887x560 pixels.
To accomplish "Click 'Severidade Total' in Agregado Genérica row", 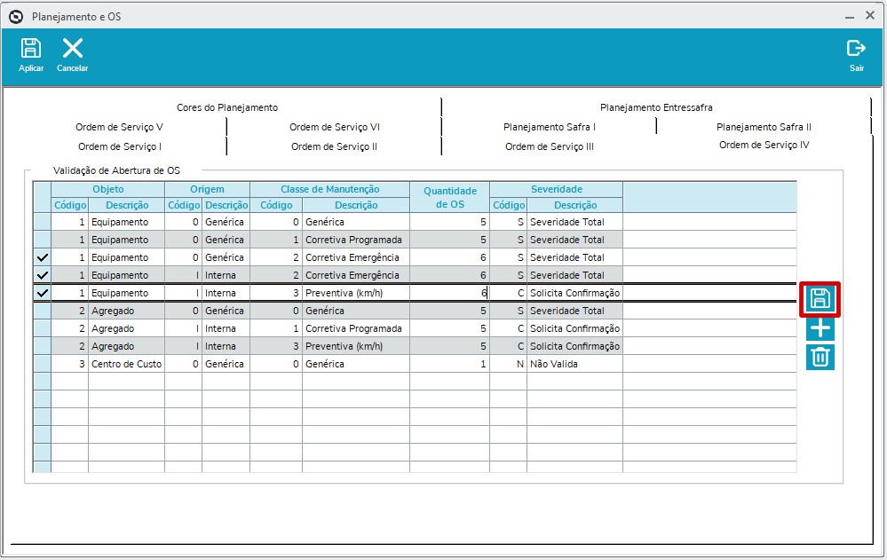I will point(574,311).
